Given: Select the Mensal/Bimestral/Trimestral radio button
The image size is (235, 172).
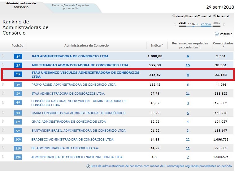Looking at the screenshot, I should pos(173,16).
